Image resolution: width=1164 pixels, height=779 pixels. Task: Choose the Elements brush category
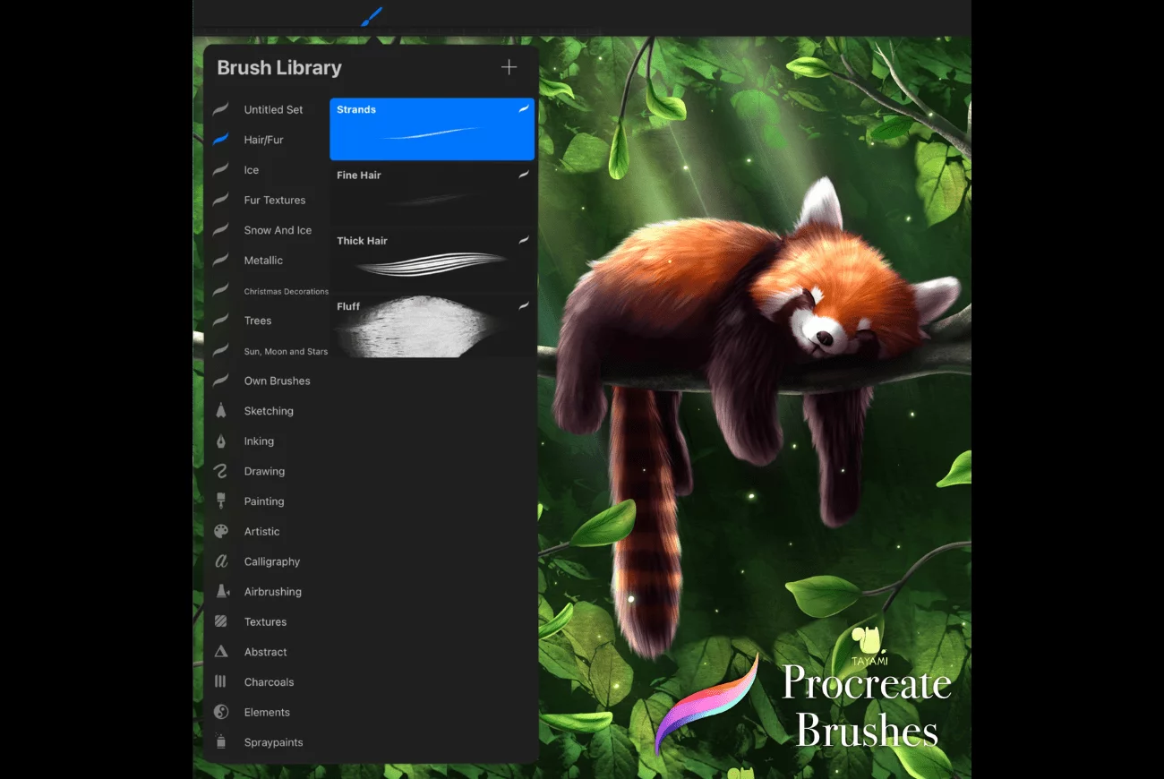point(266,712)
